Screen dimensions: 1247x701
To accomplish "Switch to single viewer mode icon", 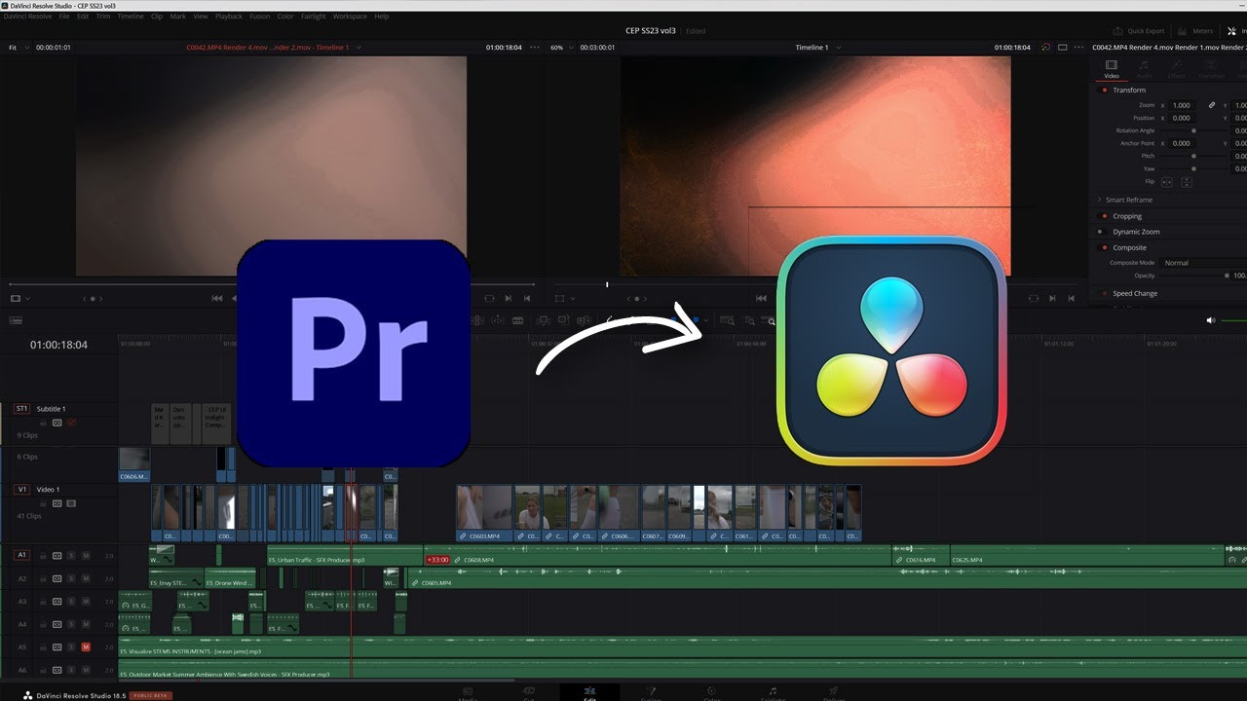I will tap(1063, 47).
